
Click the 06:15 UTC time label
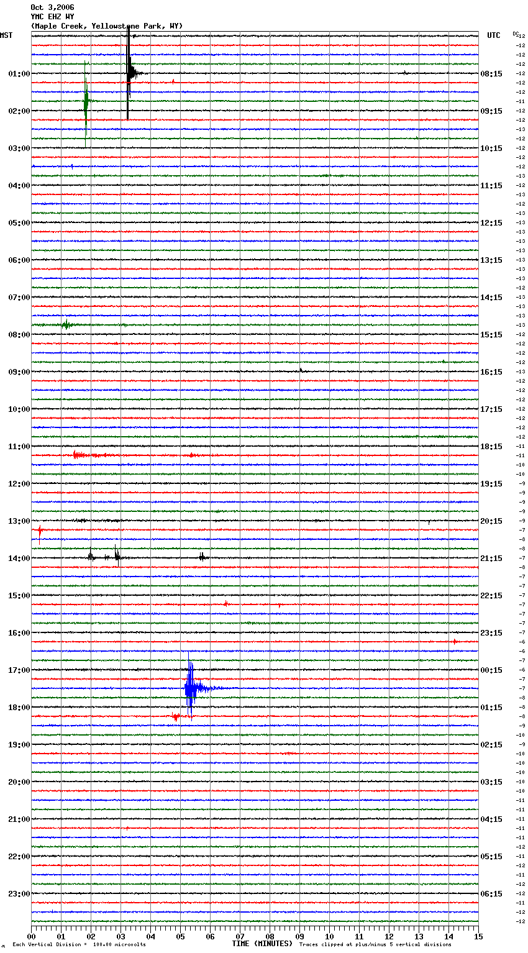[x=491, y=894]
